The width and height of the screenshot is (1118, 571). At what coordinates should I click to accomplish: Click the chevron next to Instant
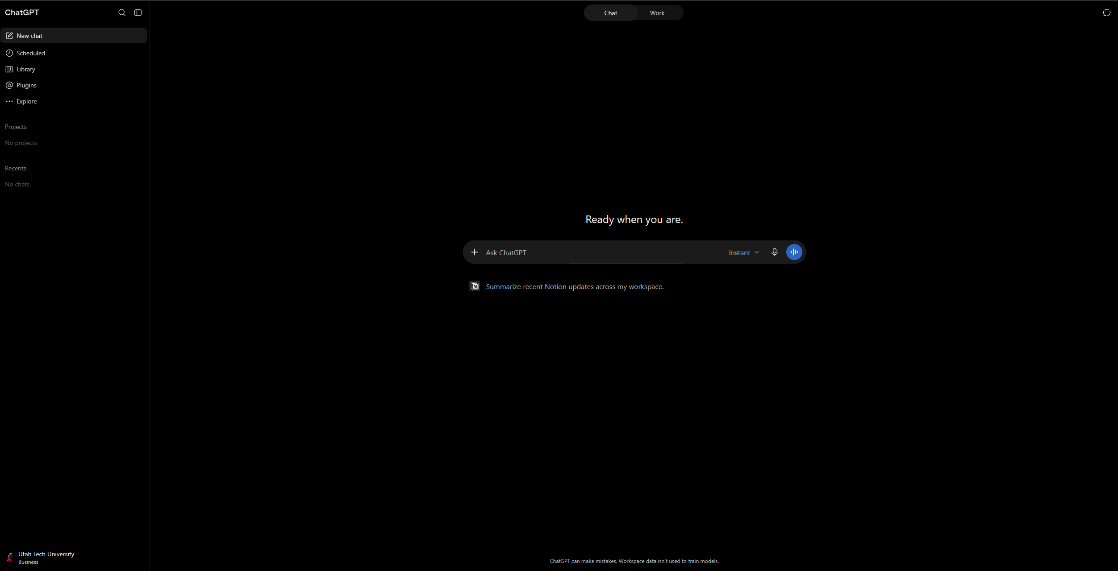pyautogui.click(x=757, y=252)
